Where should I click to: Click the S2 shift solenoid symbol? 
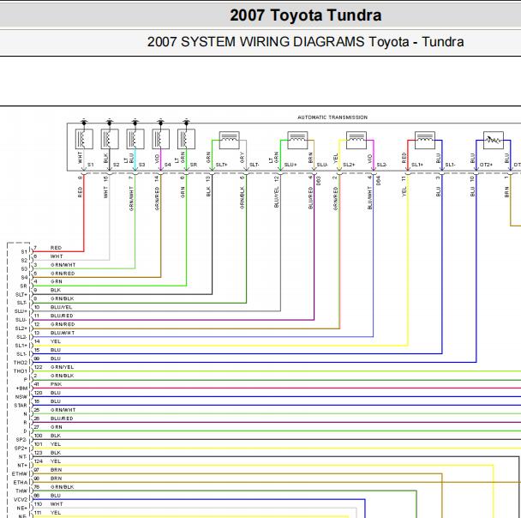click(110, 139)
